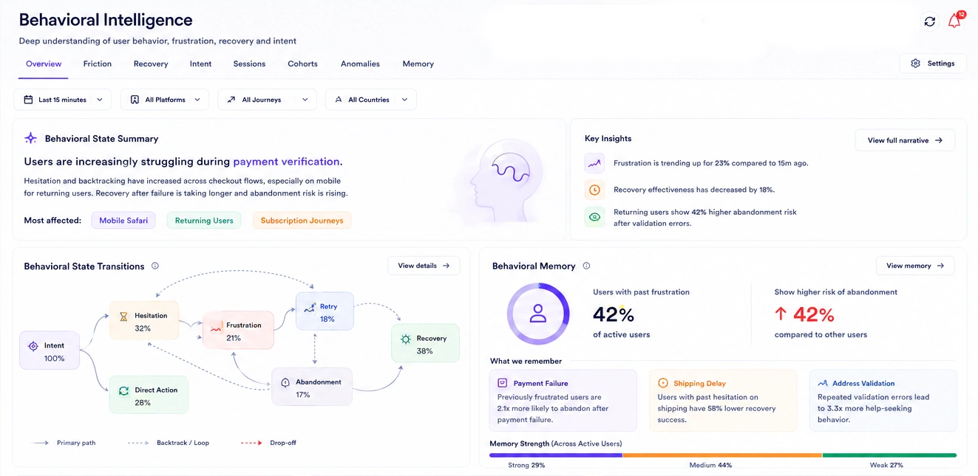Click the Mobile Safari tag
The height and width of the screenshot is (476, 978).
pyautogui.click(x=123, y=220)
